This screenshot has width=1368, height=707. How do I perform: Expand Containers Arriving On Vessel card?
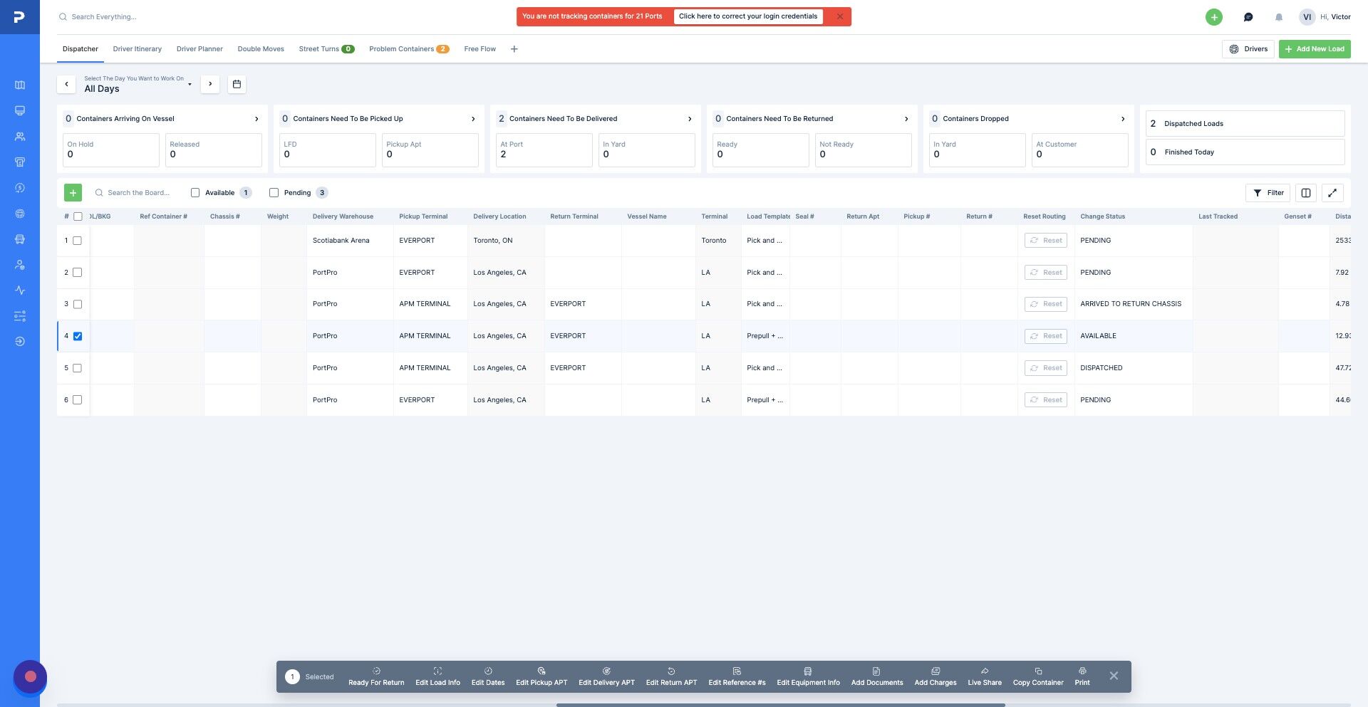256,119
